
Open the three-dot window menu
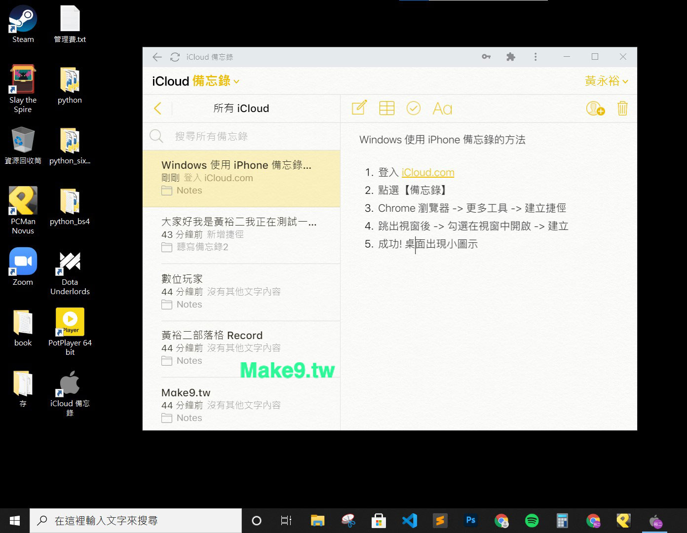click(535, 57)
